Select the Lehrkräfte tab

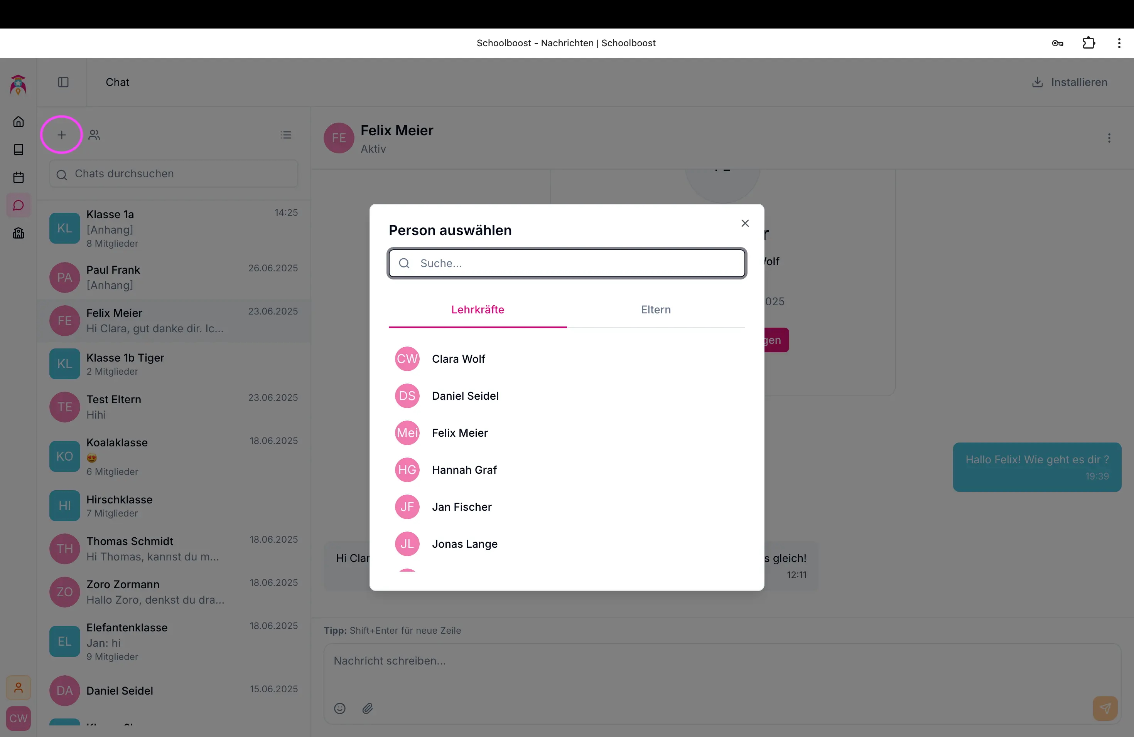pyautogui.click(x=478, y=310)
